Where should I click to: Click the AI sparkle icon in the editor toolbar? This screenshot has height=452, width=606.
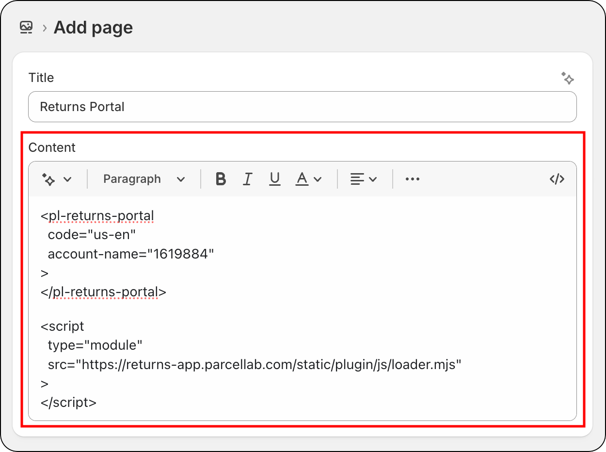(50, 179)
